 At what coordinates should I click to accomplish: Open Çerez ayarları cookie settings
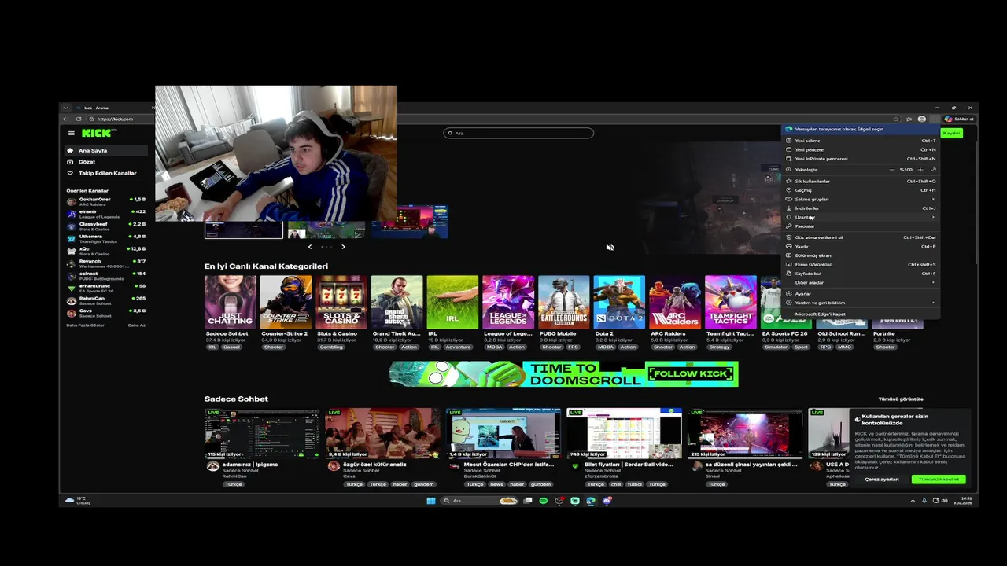tap(882, 480)
